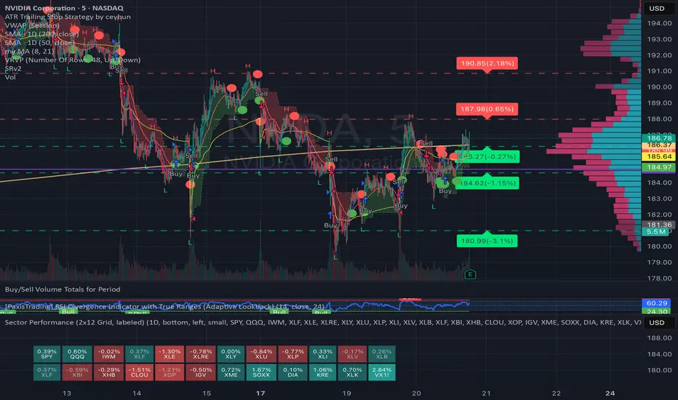This screenshot has height=400, width=678.
Task: Click the 194.00 price axis label
Action: pyautogui.click(x=659, y=23)
